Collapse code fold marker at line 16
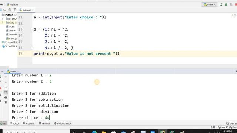This screenshot has height=133, width=237. [x=32, y=48]
